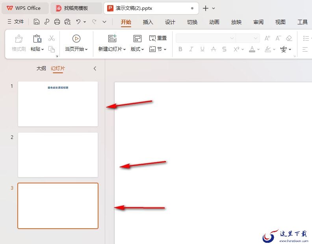Expand the Layout dropdown
The width and height of the screenshot is (312, 244).
coord(143,49)
